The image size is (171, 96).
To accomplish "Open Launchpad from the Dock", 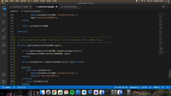I will pyautogui.click(x=48, y=92).
